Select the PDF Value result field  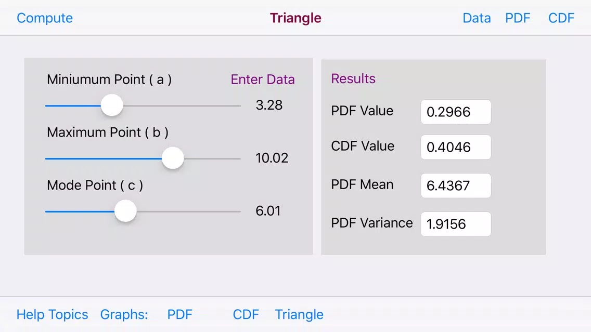pyautogui.click(x=456, y=112)
